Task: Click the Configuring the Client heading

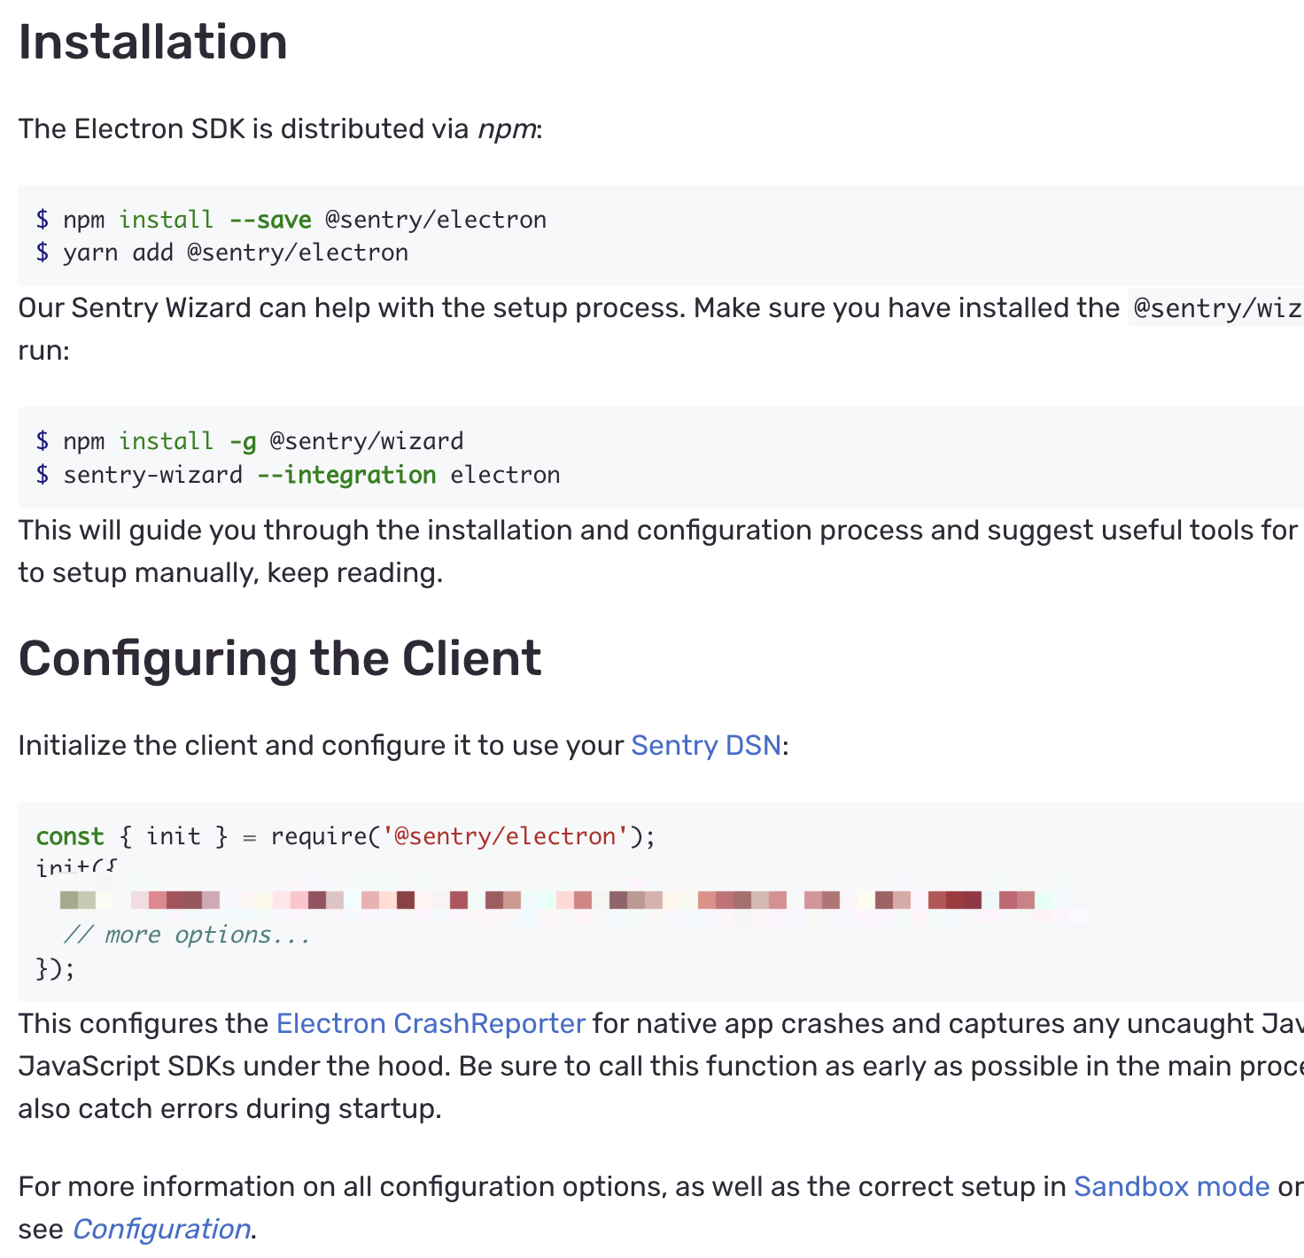Action: point(280,659)
